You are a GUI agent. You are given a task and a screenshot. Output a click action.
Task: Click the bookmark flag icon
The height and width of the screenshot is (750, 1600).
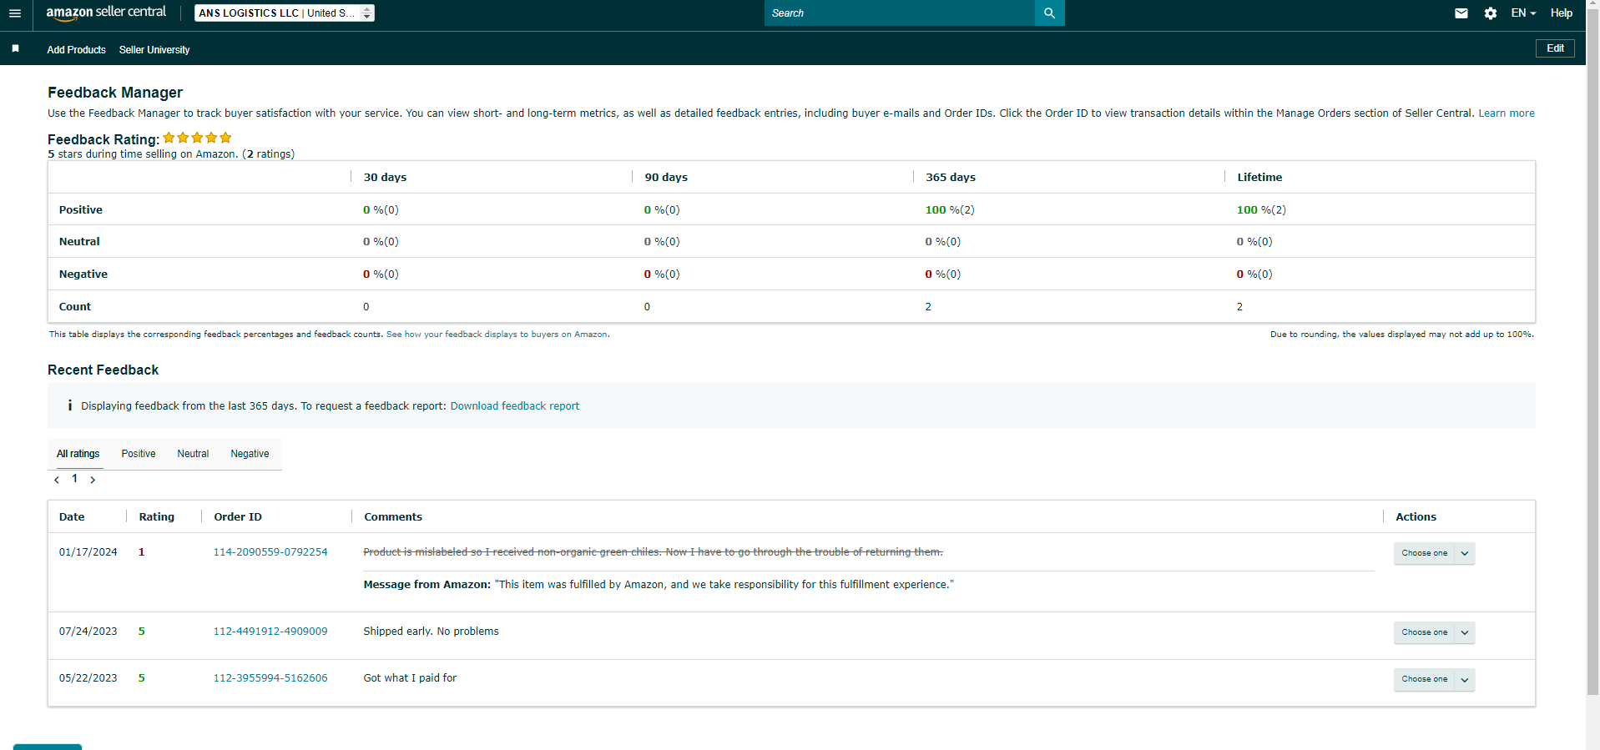tap(15, 49)
